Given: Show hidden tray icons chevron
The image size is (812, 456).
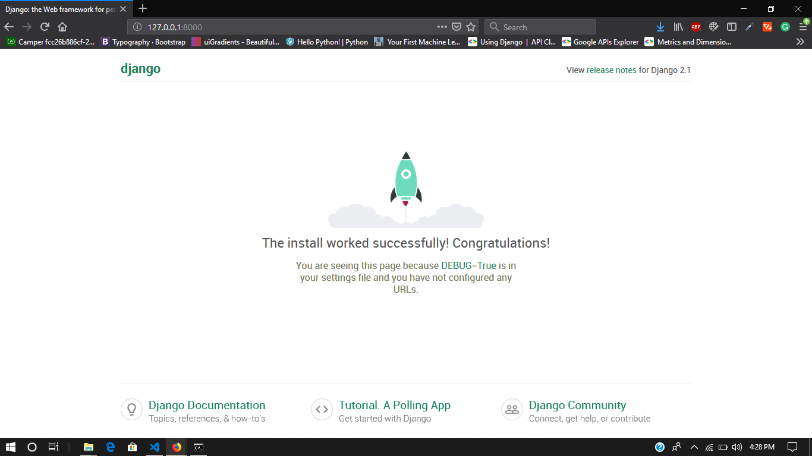Looking at the screenshot, I should click(x=693, y=447).
